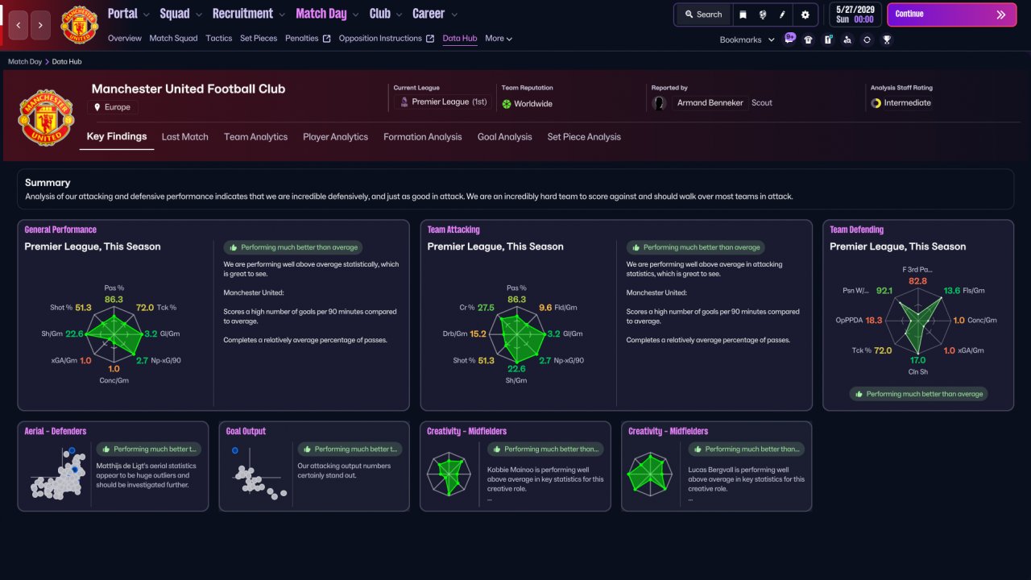Open Opposition Instructions
The width and height of the screenshot is (1031, 580).
click(x=387, y=38)
